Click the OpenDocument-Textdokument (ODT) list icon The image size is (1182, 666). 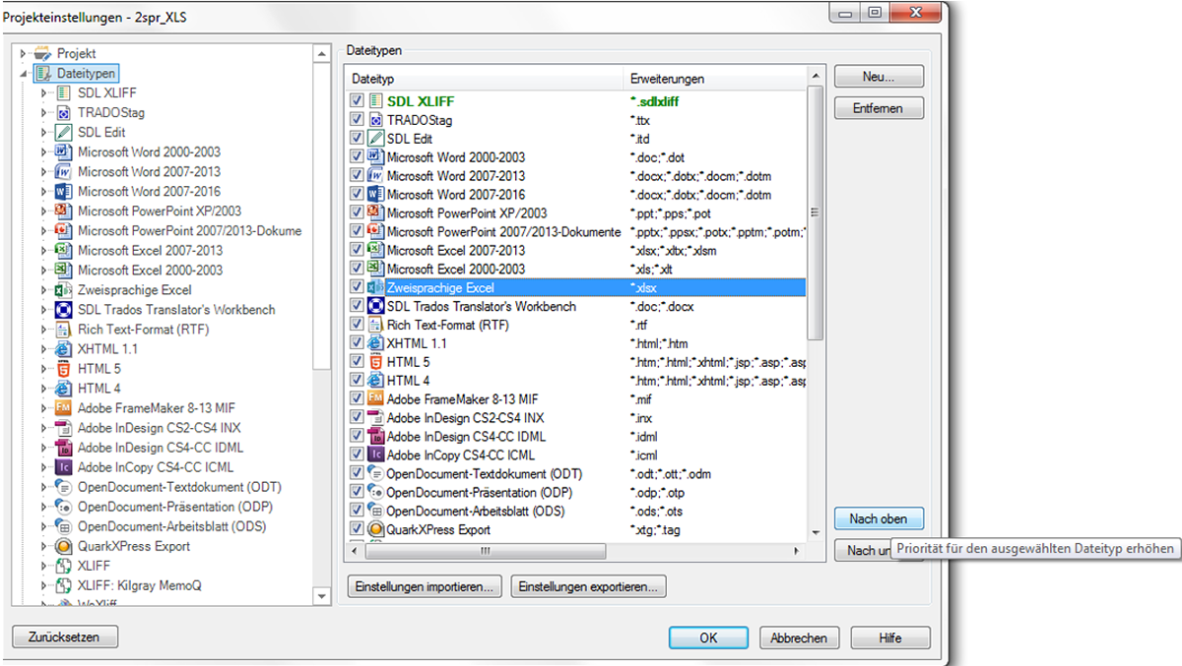(375, 473)
